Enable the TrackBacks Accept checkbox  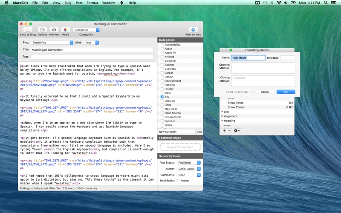[178, 181]
